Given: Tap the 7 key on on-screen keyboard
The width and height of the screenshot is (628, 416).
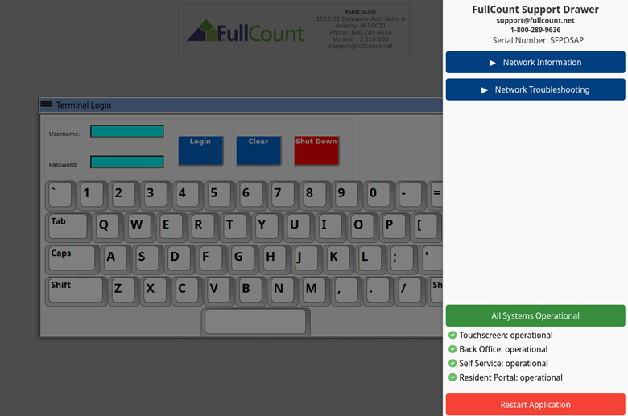Looking at the screenshot, I should click(283, 196).
